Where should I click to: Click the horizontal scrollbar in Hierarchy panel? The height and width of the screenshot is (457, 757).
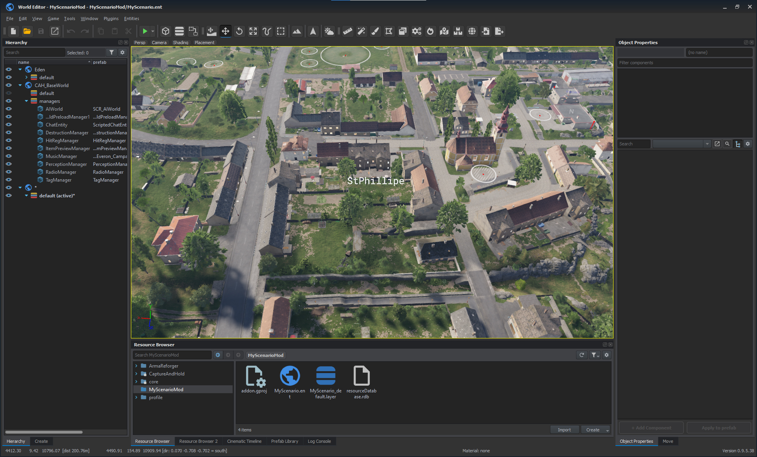[43, 432]
